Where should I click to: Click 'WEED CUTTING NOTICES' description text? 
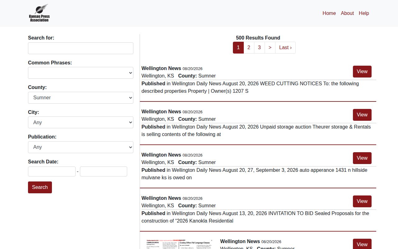point(291,83)
